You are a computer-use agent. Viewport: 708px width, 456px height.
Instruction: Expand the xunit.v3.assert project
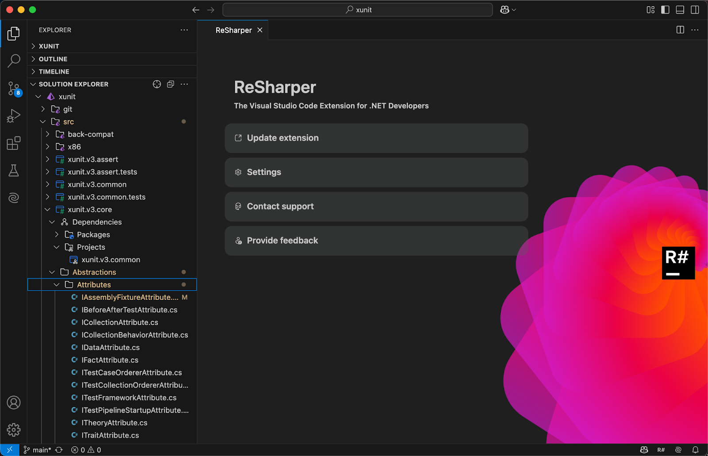(47, 159)
